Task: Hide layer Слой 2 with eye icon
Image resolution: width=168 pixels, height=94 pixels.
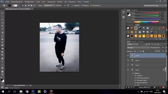Action: pos(128,65)
